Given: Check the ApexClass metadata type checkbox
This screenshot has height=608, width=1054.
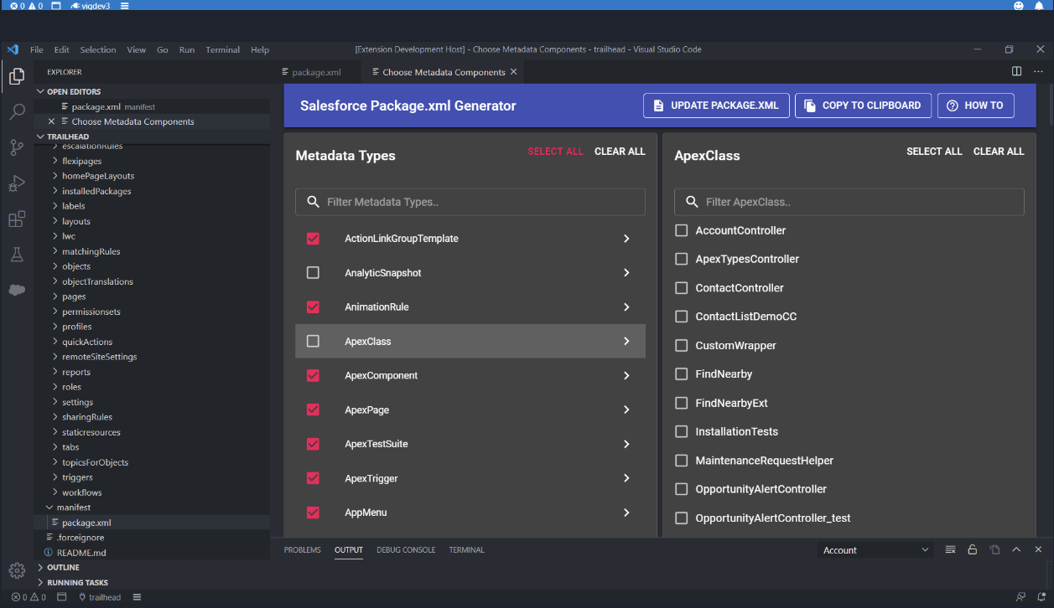Looking at the screenshot, I should pos(313,342).
